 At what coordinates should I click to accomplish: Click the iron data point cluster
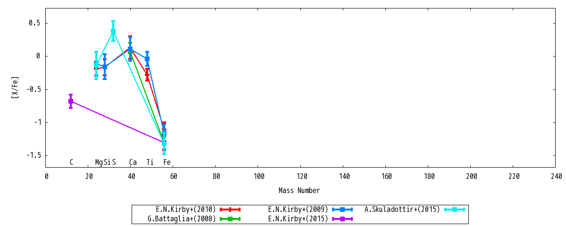[x=164, y=137]
